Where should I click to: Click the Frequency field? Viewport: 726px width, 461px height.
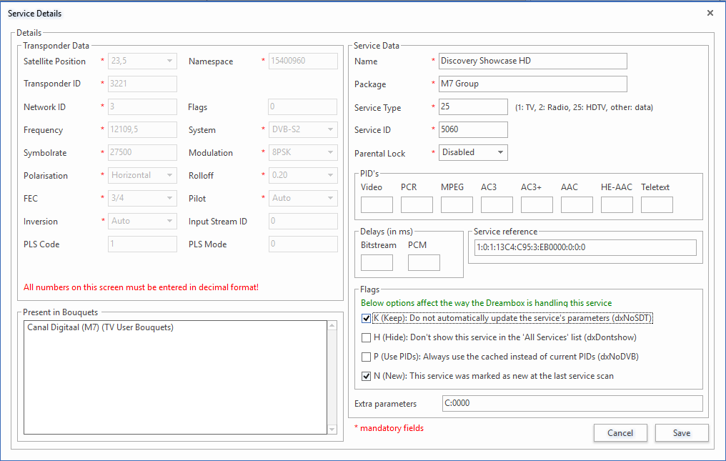click(x=142, y=130)
